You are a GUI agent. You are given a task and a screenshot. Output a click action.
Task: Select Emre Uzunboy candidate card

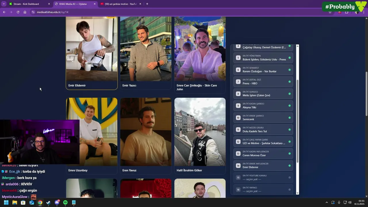(x=92, y=136)
